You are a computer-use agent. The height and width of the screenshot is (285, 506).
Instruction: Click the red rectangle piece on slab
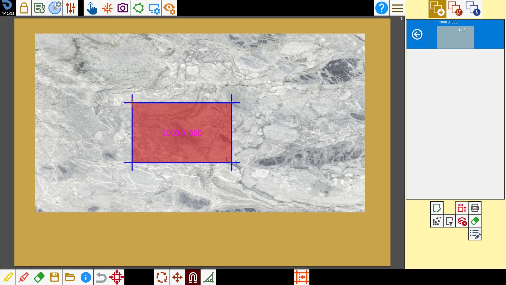[x=182, y=133]
